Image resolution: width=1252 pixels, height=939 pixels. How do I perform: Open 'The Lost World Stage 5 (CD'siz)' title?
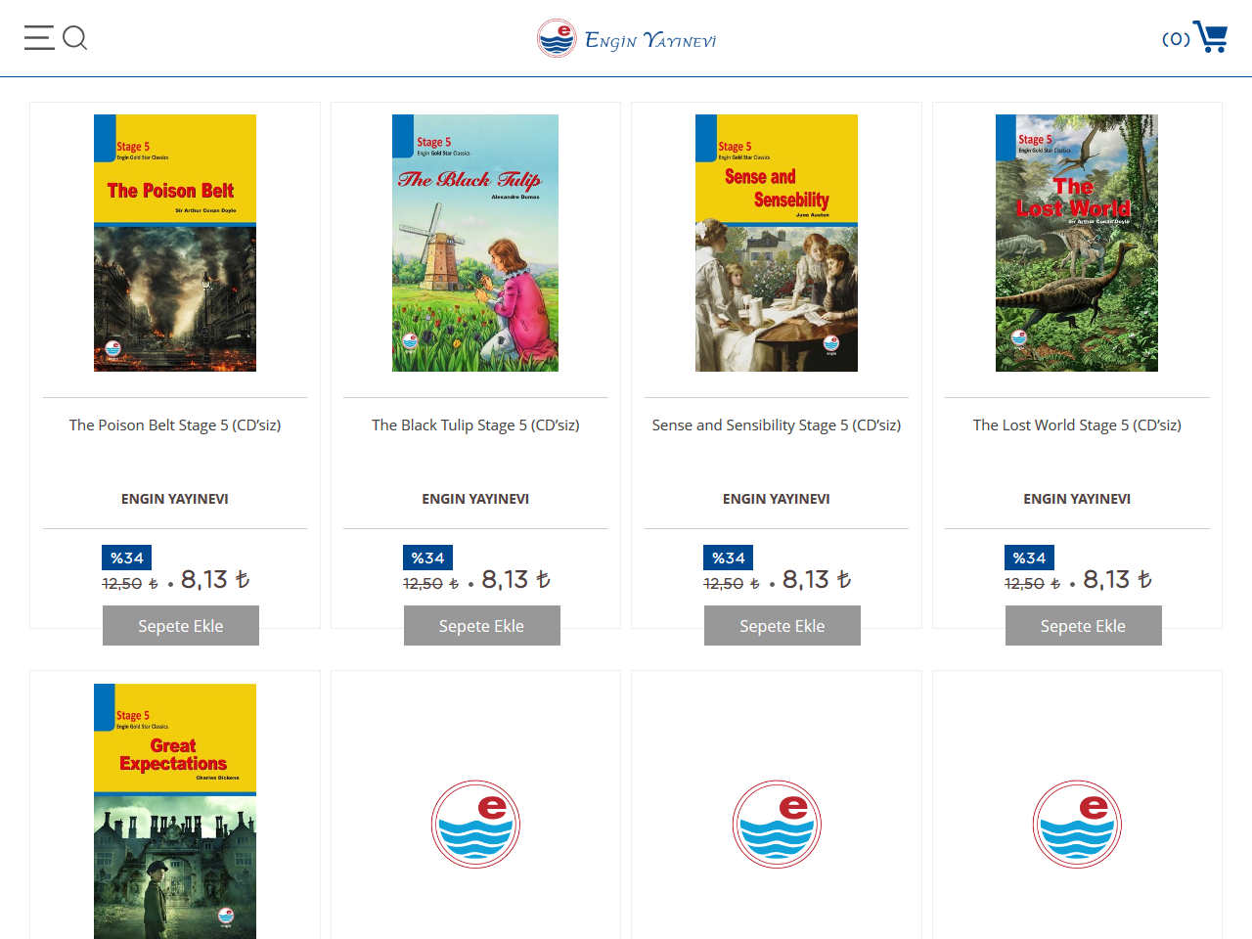pos(1077,425)
